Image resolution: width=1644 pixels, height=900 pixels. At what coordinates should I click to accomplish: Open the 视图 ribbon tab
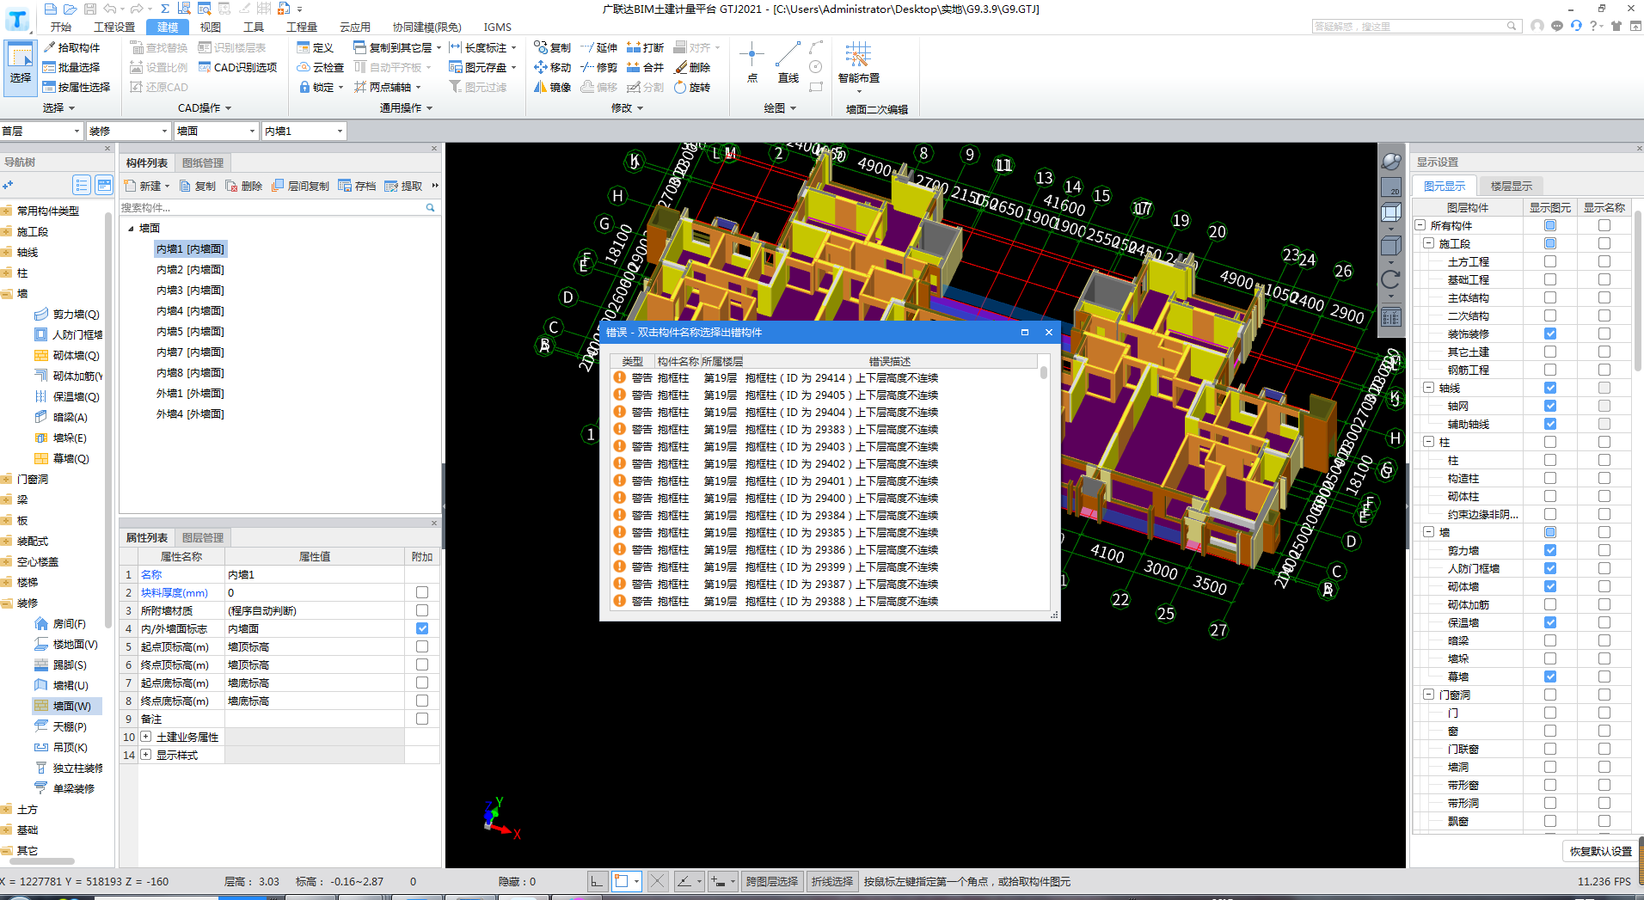[211, 28]
